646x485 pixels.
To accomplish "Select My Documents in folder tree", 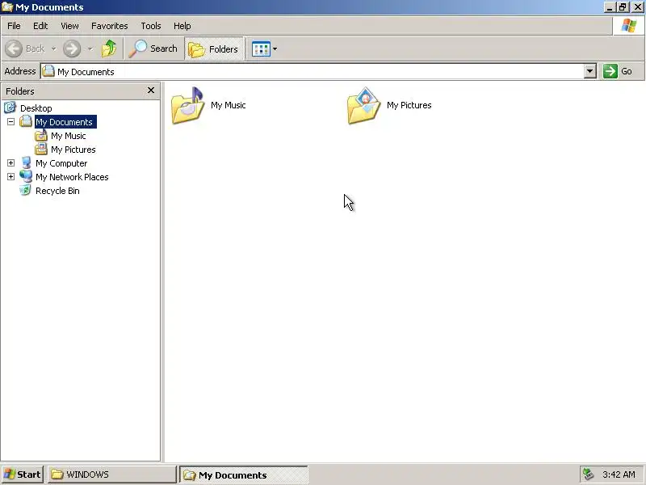I will click(65, 122).
